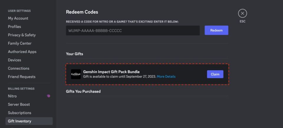
Task: Go to Server Boost page
Action: click(x=19, y=104)
